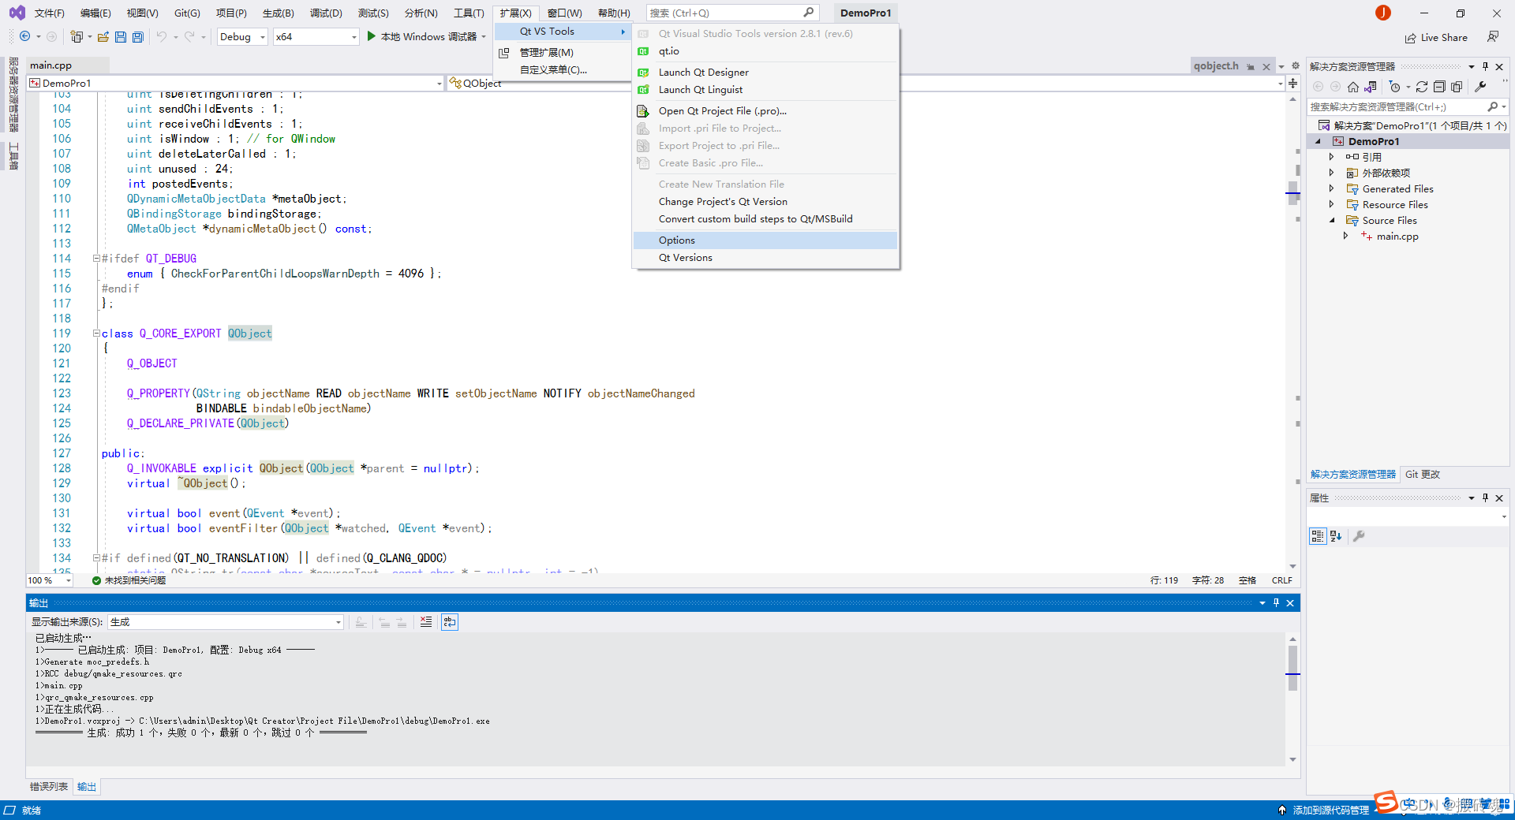Click the Home icon in Solution Explorer

click(1353, 87)
